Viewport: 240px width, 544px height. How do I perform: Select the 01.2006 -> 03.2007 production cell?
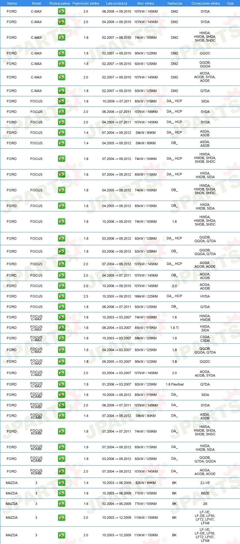(117, 384)
